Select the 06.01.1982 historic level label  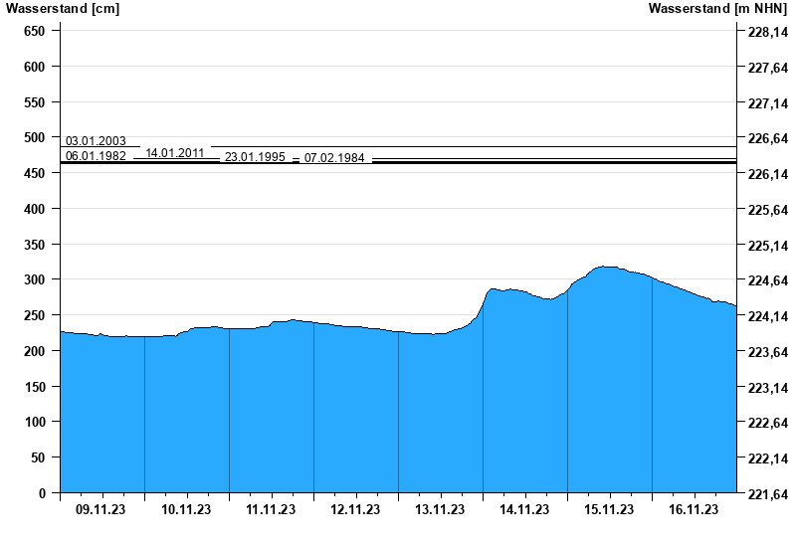click(96, 156)
